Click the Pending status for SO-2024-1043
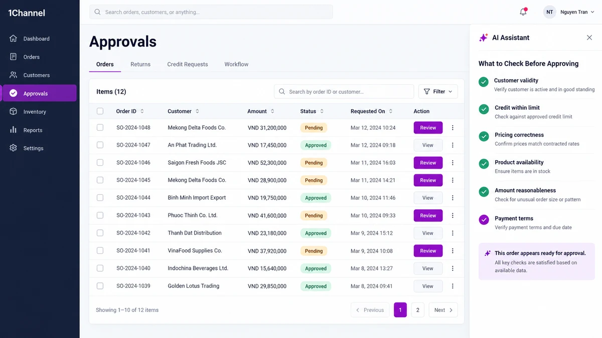Screen dimensions: 602x338 (x=314, y=215)
